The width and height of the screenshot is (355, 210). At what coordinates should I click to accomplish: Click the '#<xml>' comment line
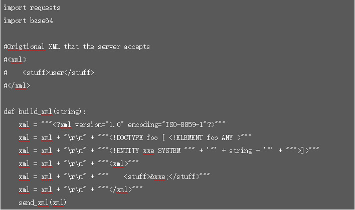[x=15, y=59]
